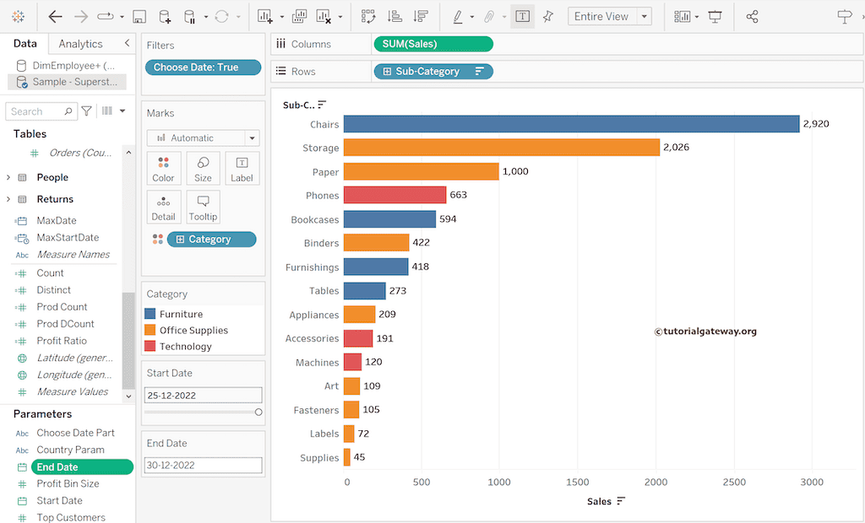The image size is (865, 523).
Task: Open presentation mode
Action: click(x=715, y=16)
